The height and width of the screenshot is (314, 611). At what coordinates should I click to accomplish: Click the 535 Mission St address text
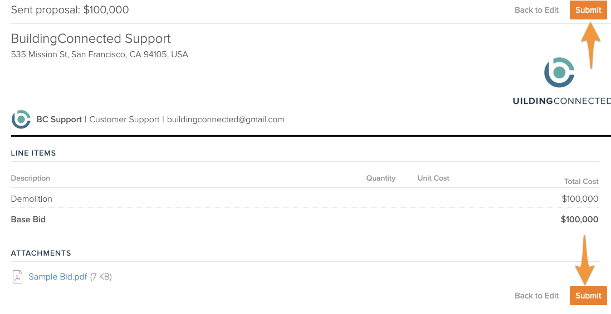coord(100,54)
